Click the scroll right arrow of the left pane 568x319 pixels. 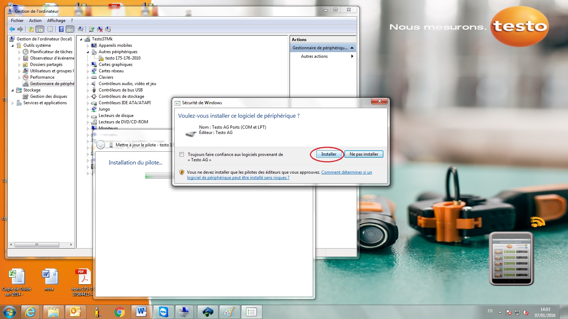tap(71, 245)
